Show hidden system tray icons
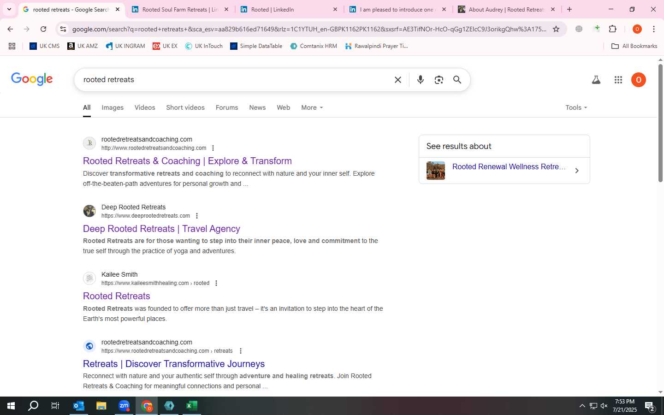This screenshot has width=664, height=415. point(582,406)
